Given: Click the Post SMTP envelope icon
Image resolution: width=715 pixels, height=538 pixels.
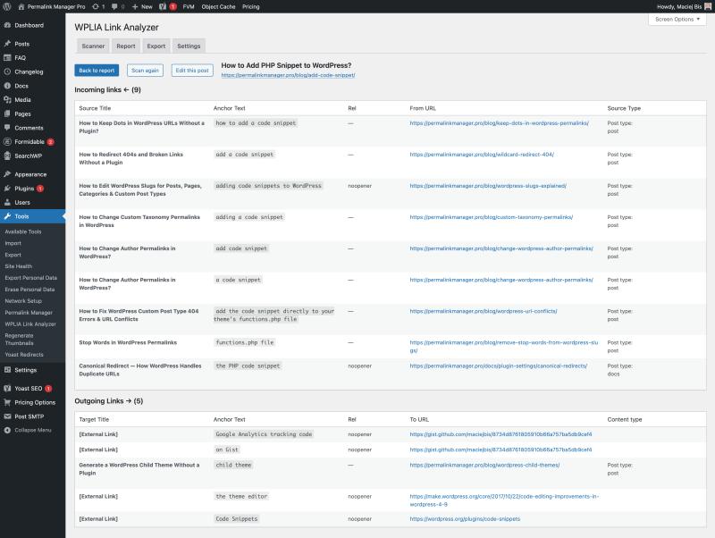Looking at the screenshot, I should pyautogui.click(x=7, y=416).
